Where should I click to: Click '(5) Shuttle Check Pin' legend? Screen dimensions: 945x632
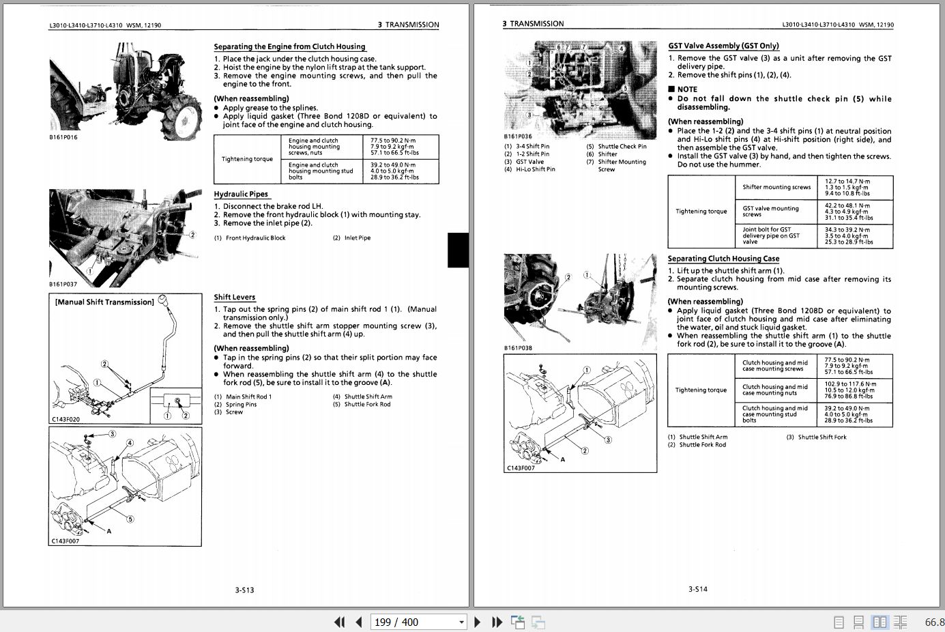click(617, 146)
